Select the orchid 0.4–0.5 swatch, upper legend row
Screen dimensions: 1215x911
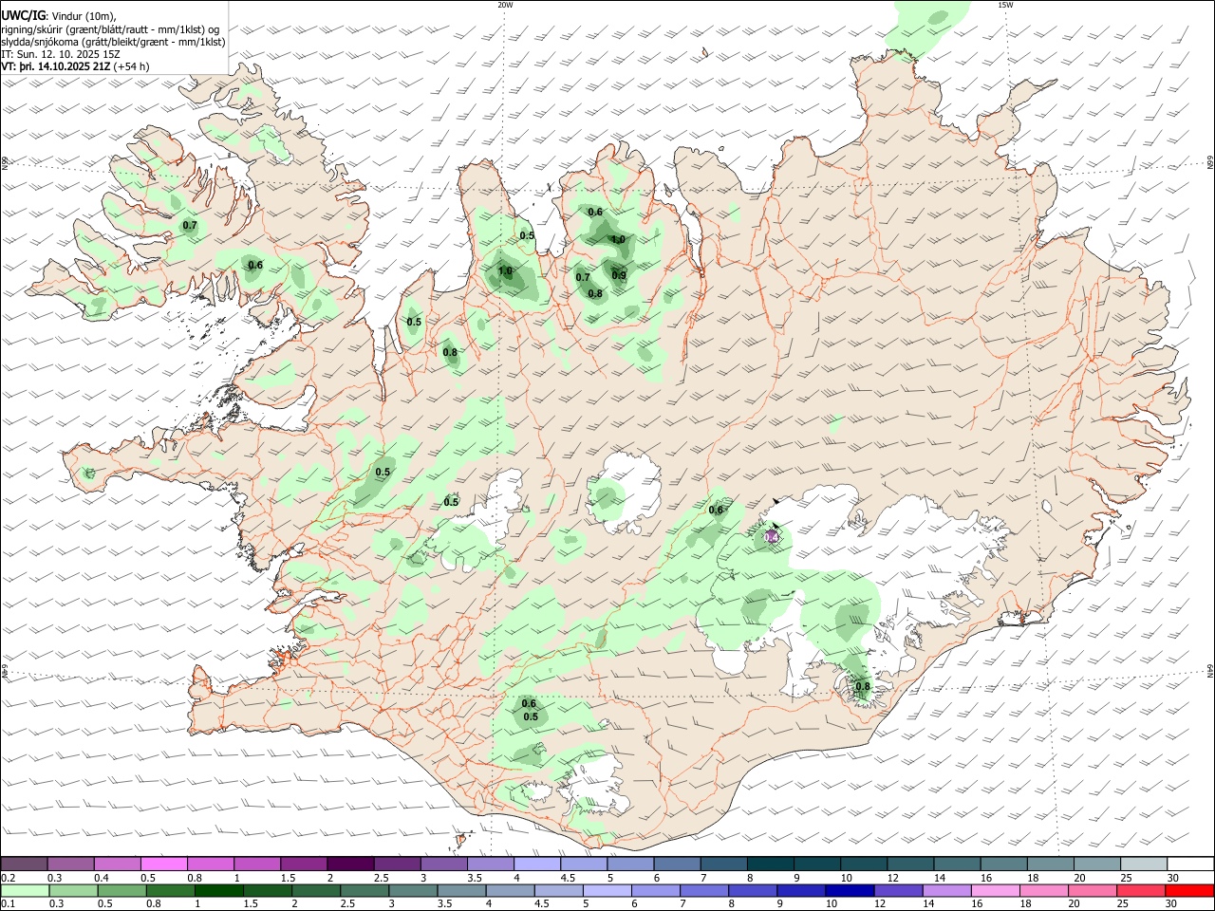tap(117, 865)
